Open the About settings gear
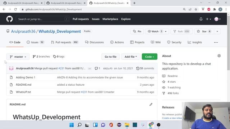 coord(219,56)
